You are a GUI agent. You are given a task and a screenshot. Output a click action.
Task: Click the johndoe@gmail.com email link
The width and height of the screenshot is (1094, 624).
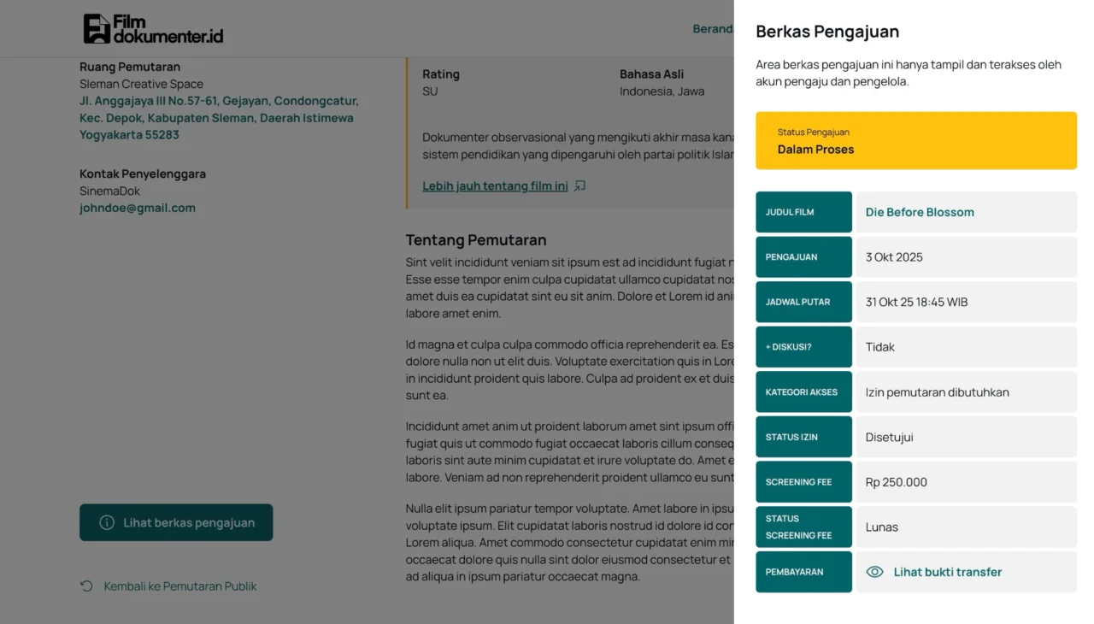138,208
